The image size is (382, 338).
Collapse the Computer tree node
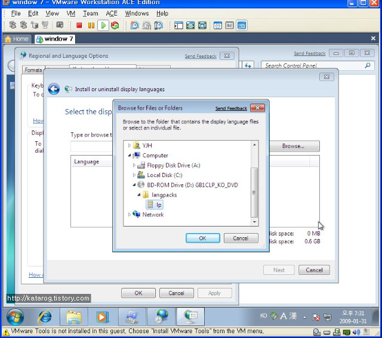pos(130,155)
